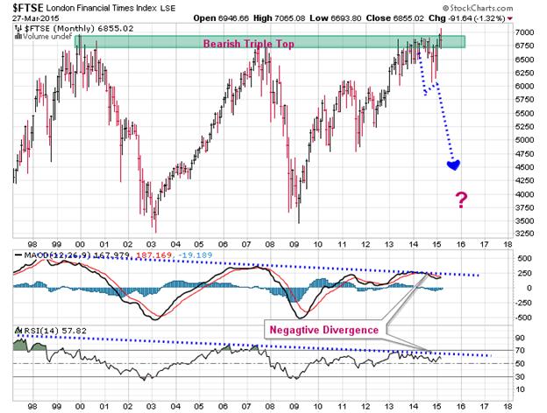The height and width of the screenshot is (413, 547).
Task: Click the 09 year label under price chart
Action: click(x=294, y=244)
